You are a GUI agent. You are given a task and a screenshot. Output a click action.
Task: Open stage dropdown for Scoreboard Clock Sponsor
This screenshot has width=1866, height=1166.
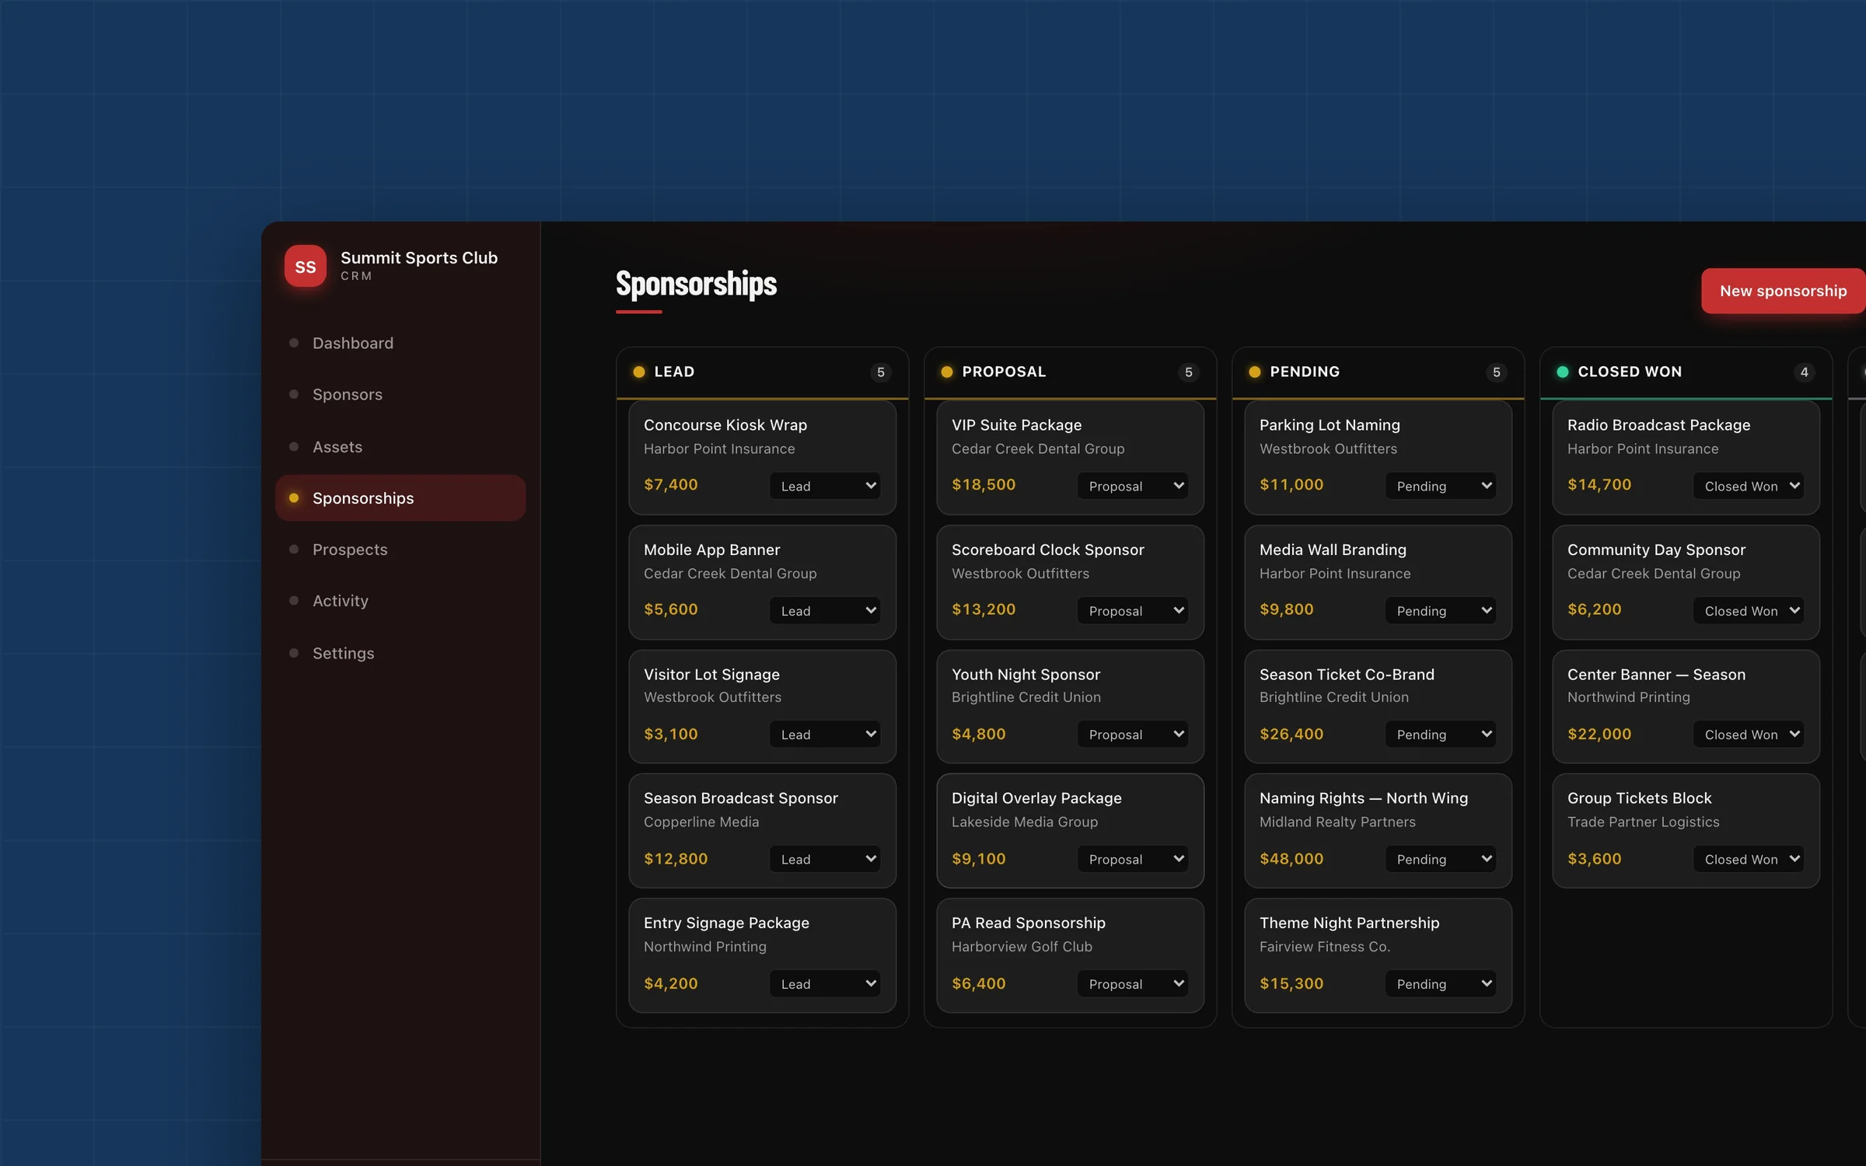pos(1133,611)
